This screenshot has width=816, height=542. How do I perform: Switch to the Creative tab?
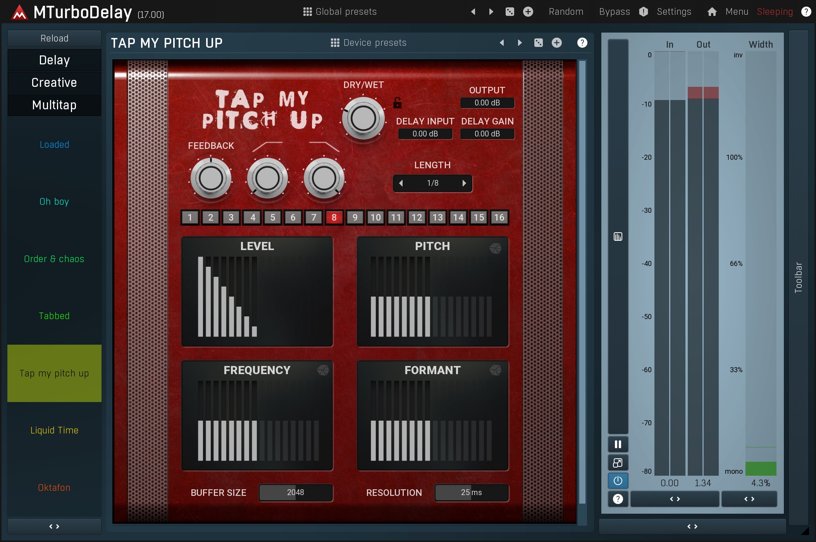(54, 82)
